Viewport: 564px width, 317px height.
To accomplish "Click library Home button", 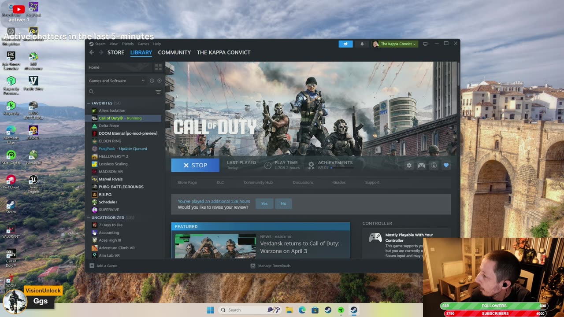I will pos(119,67).
